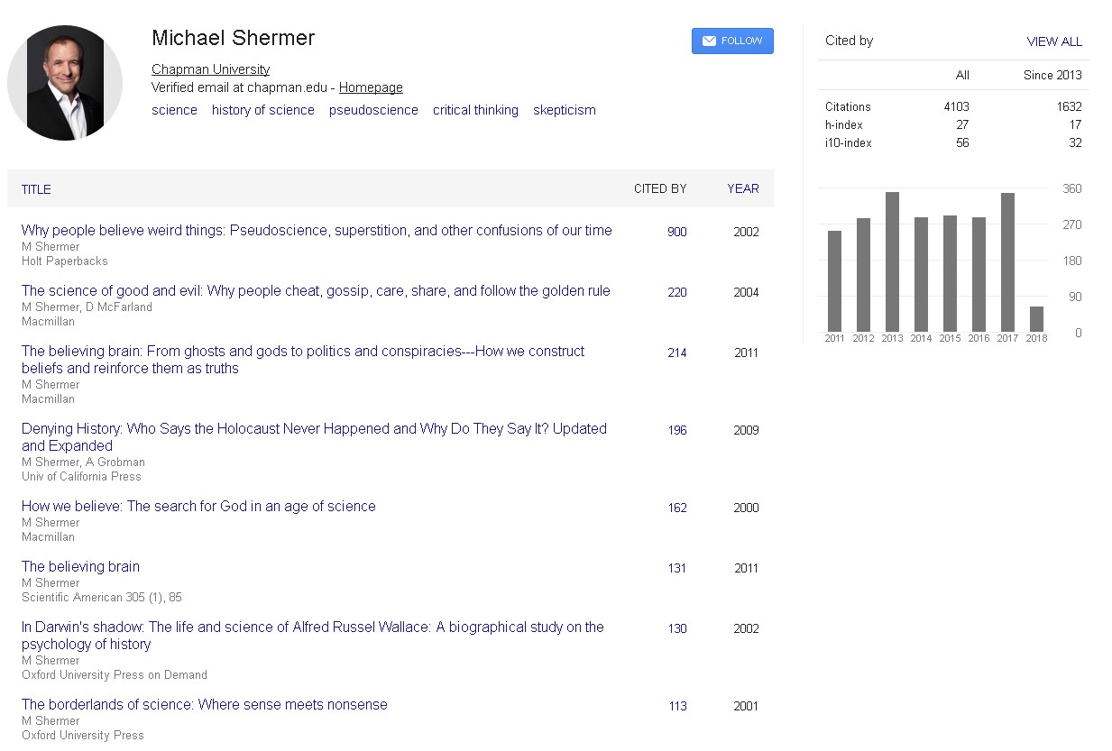1112x751 pixels.
Task: Open the 214 citations count link
Action: click(x=676, y=353)
